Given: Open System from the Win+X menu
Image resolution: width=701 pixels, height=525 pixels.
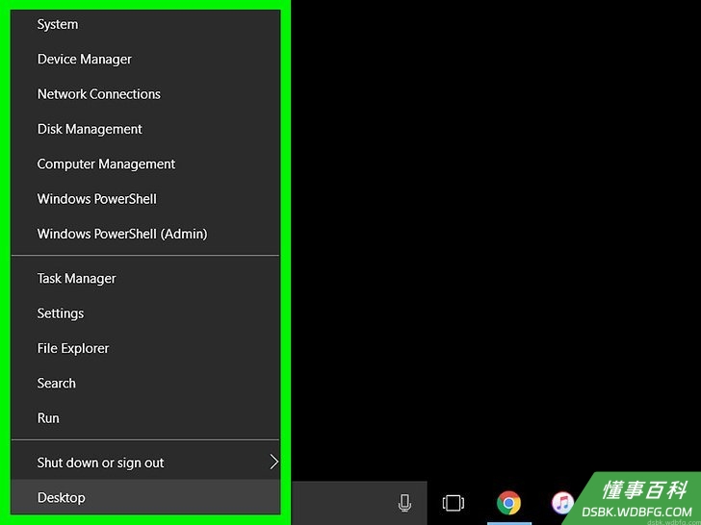Looking at the screenshot, I should click(x=145, y=24).
